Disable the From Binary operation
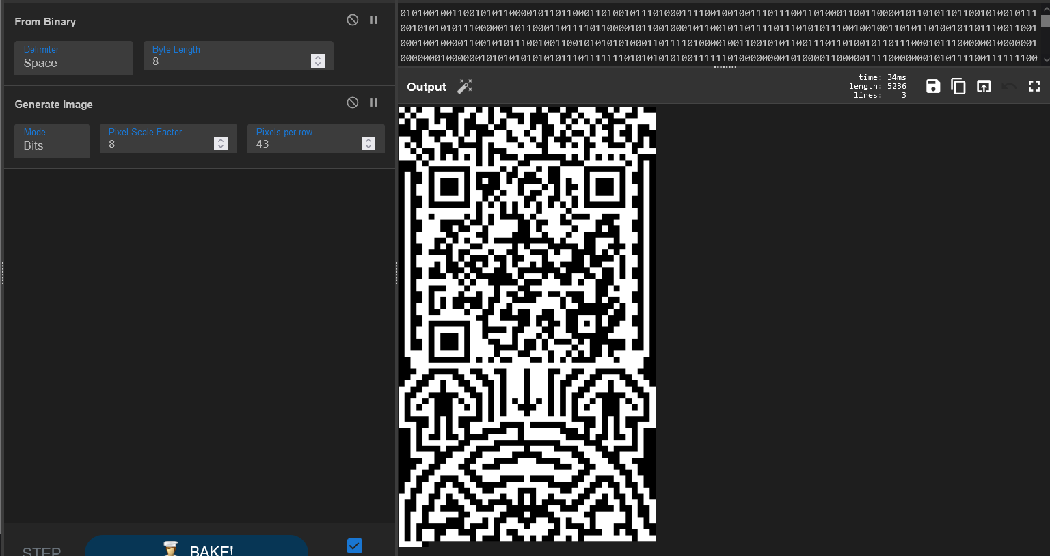 (x=352, y=20)
